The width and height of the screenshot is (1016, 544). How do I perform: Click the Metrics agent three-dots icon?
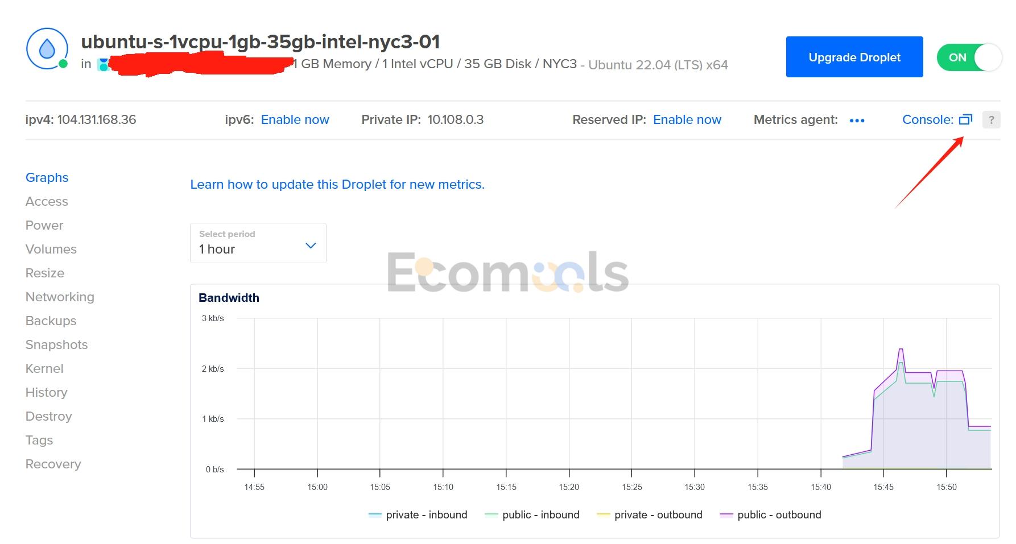click(857, 121)
